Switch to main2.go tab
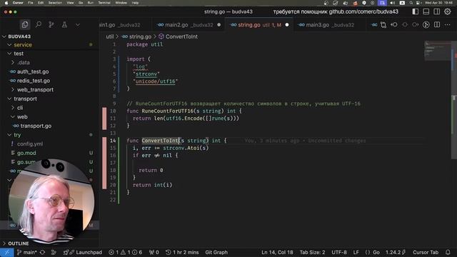Viewport: 457px width, 257px height. (x=189, y=25)
